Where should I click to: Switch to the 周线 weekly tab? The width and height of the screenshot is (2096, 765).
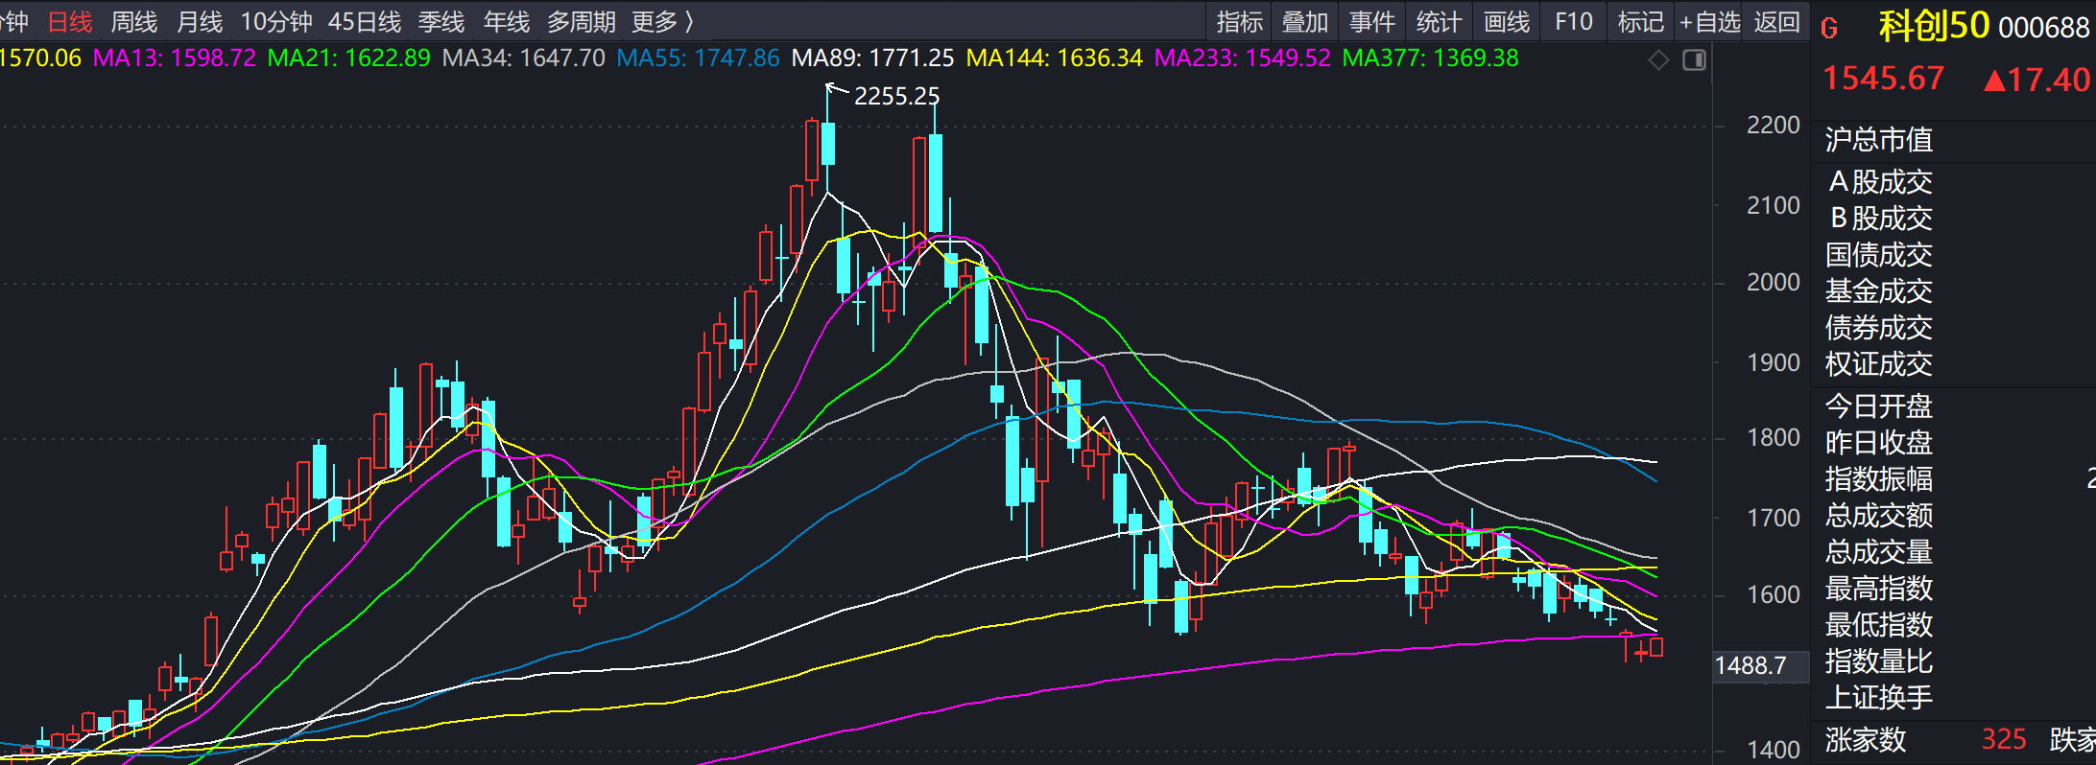pos(133,21)
